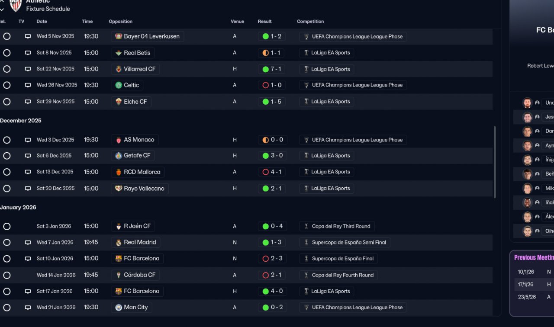
Task: Click the fixture list vertical scrollbar
Action: pos(495,162)
